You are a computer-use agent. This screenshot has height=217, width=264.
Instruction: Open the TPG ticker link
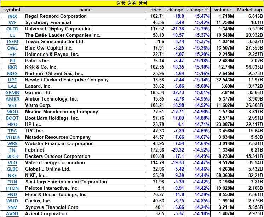(x=12, y=131)
